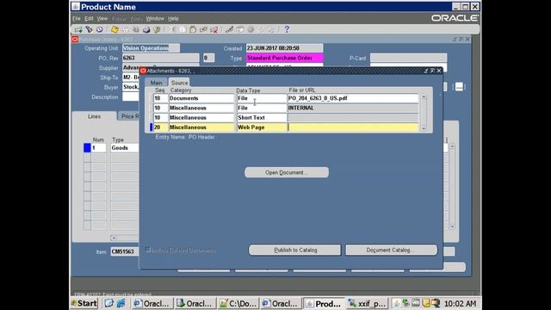Image resolution: width=551 pixels, height=310 pixels.
Task: Click the first system tray icon
Action: click(396, 303)
